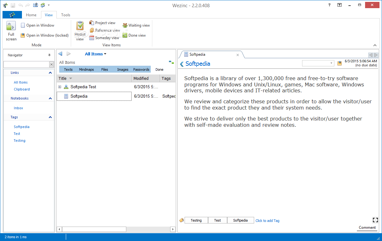Click the green sync arrows icon

pyautogui.click(x=43, y=5)
